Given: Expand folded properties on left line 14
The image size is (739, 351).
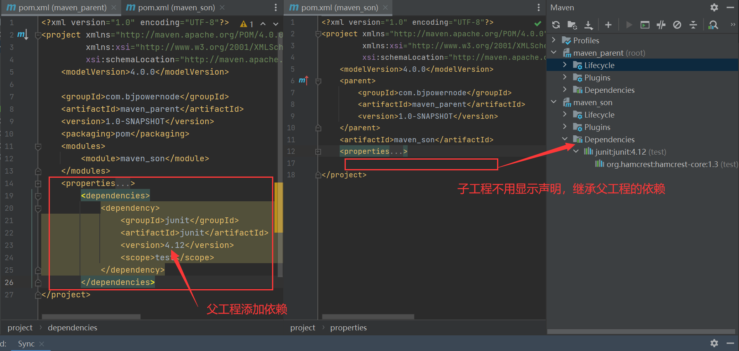Looking at the screenshot, I should [38, 184].
